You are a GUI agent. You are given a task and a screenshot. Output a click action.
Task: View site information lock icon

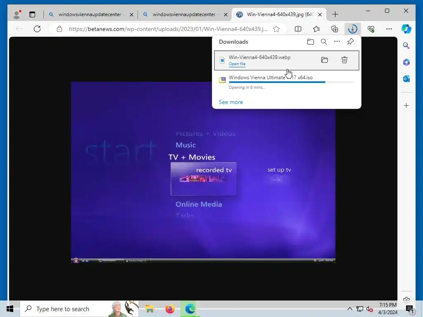(59, 29)
